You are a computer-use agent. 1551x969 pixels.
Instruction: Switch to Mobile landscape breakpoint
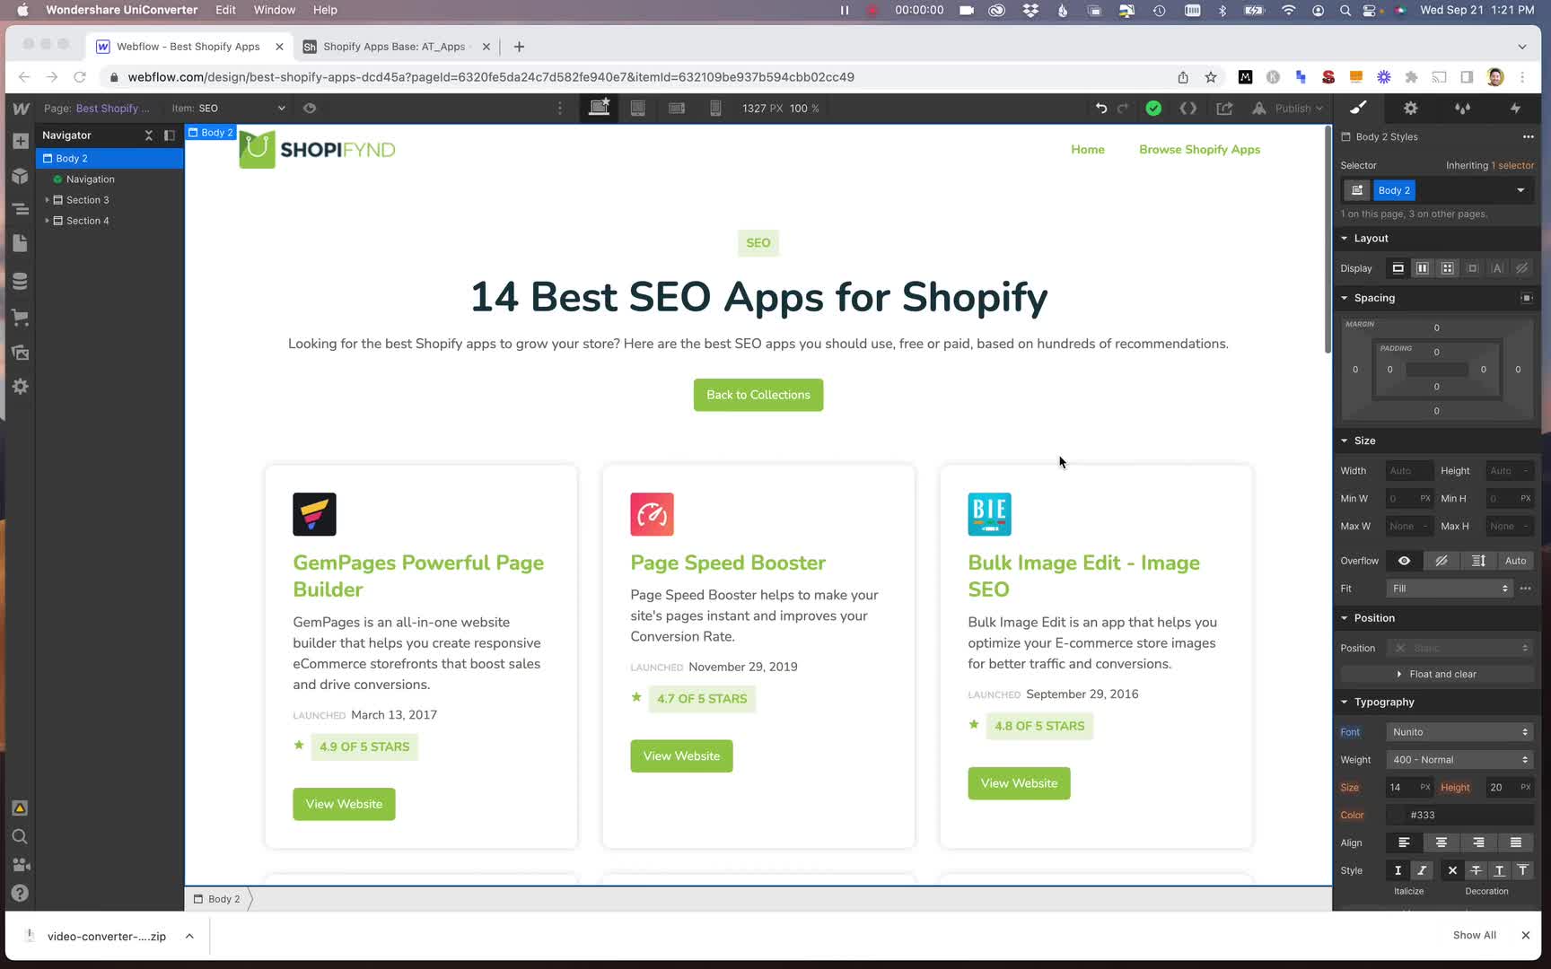tap(677, 108)
